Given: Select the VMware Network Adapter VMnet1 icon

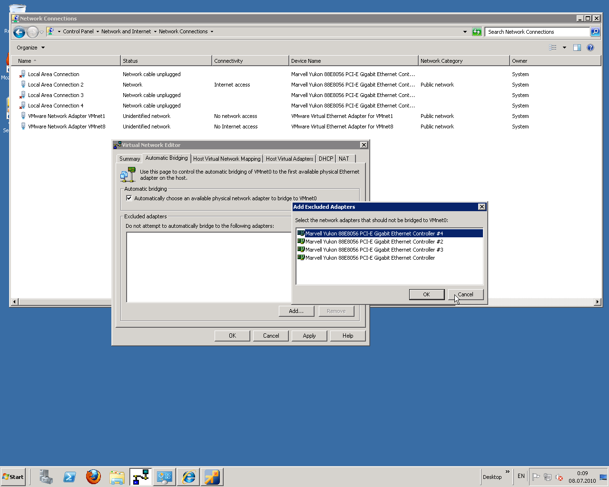Looking at the screenshot, I should click(x=22, y=116).
